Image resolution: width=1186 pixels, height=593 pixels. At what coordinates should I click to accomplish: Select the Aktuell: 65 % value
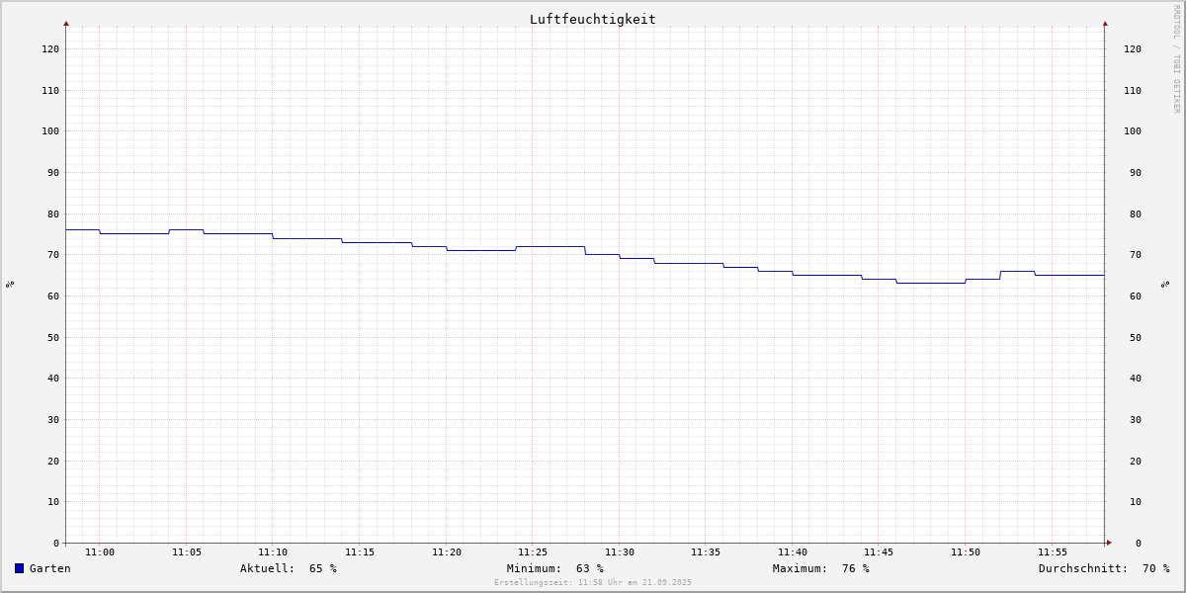click(289, 568)
